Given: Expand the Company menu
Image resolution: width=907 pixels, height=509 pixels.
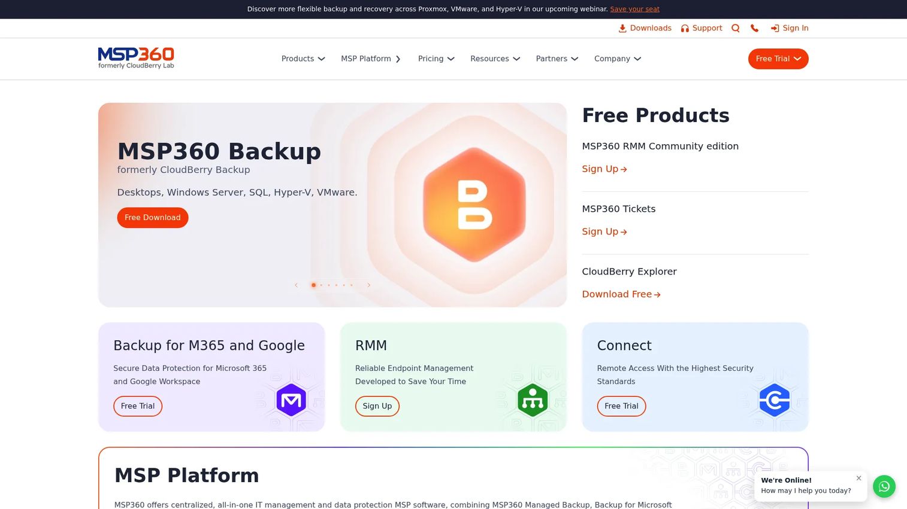Looking at the screenshot, I should tap(617, 59).
